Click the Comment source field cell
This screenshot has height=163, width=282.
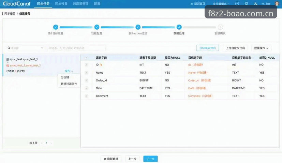pyautogui.click(x=102, y=96)
